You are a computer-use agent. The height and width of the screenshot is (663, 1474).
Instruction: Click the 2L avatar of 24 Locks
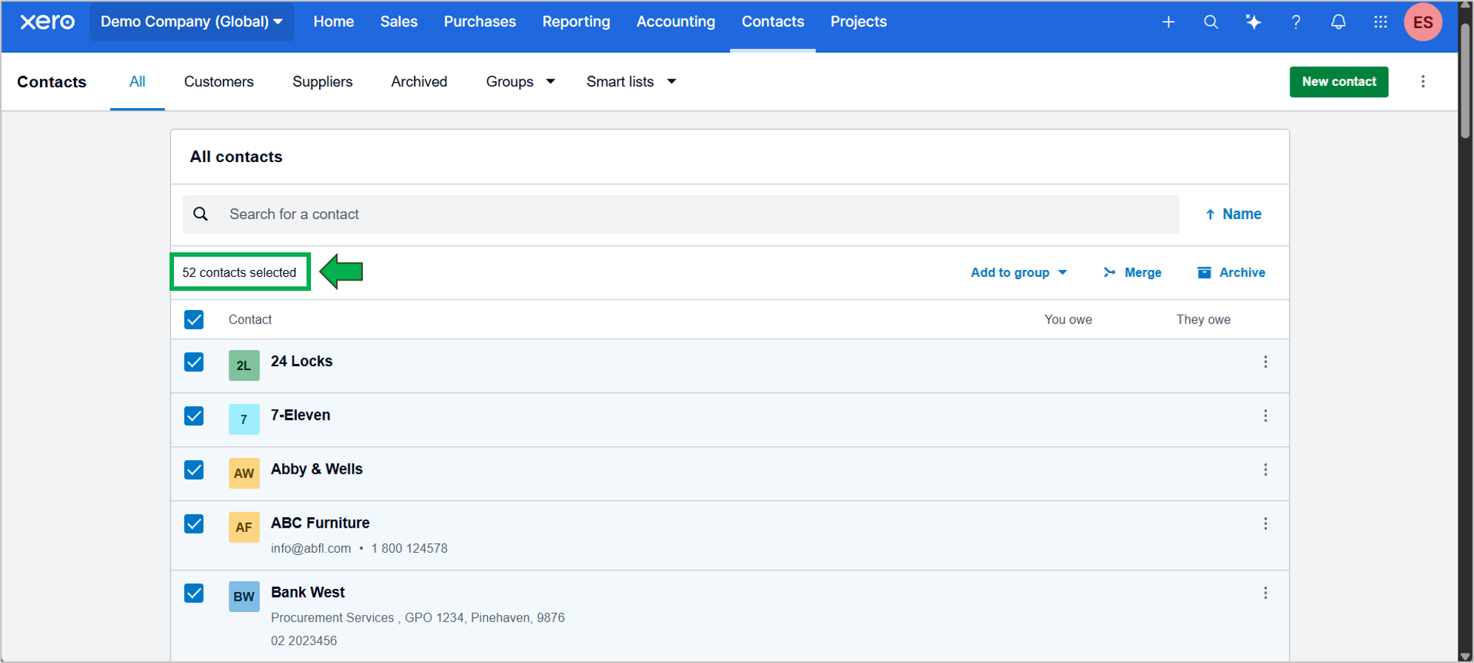click(x=244, y=366)
